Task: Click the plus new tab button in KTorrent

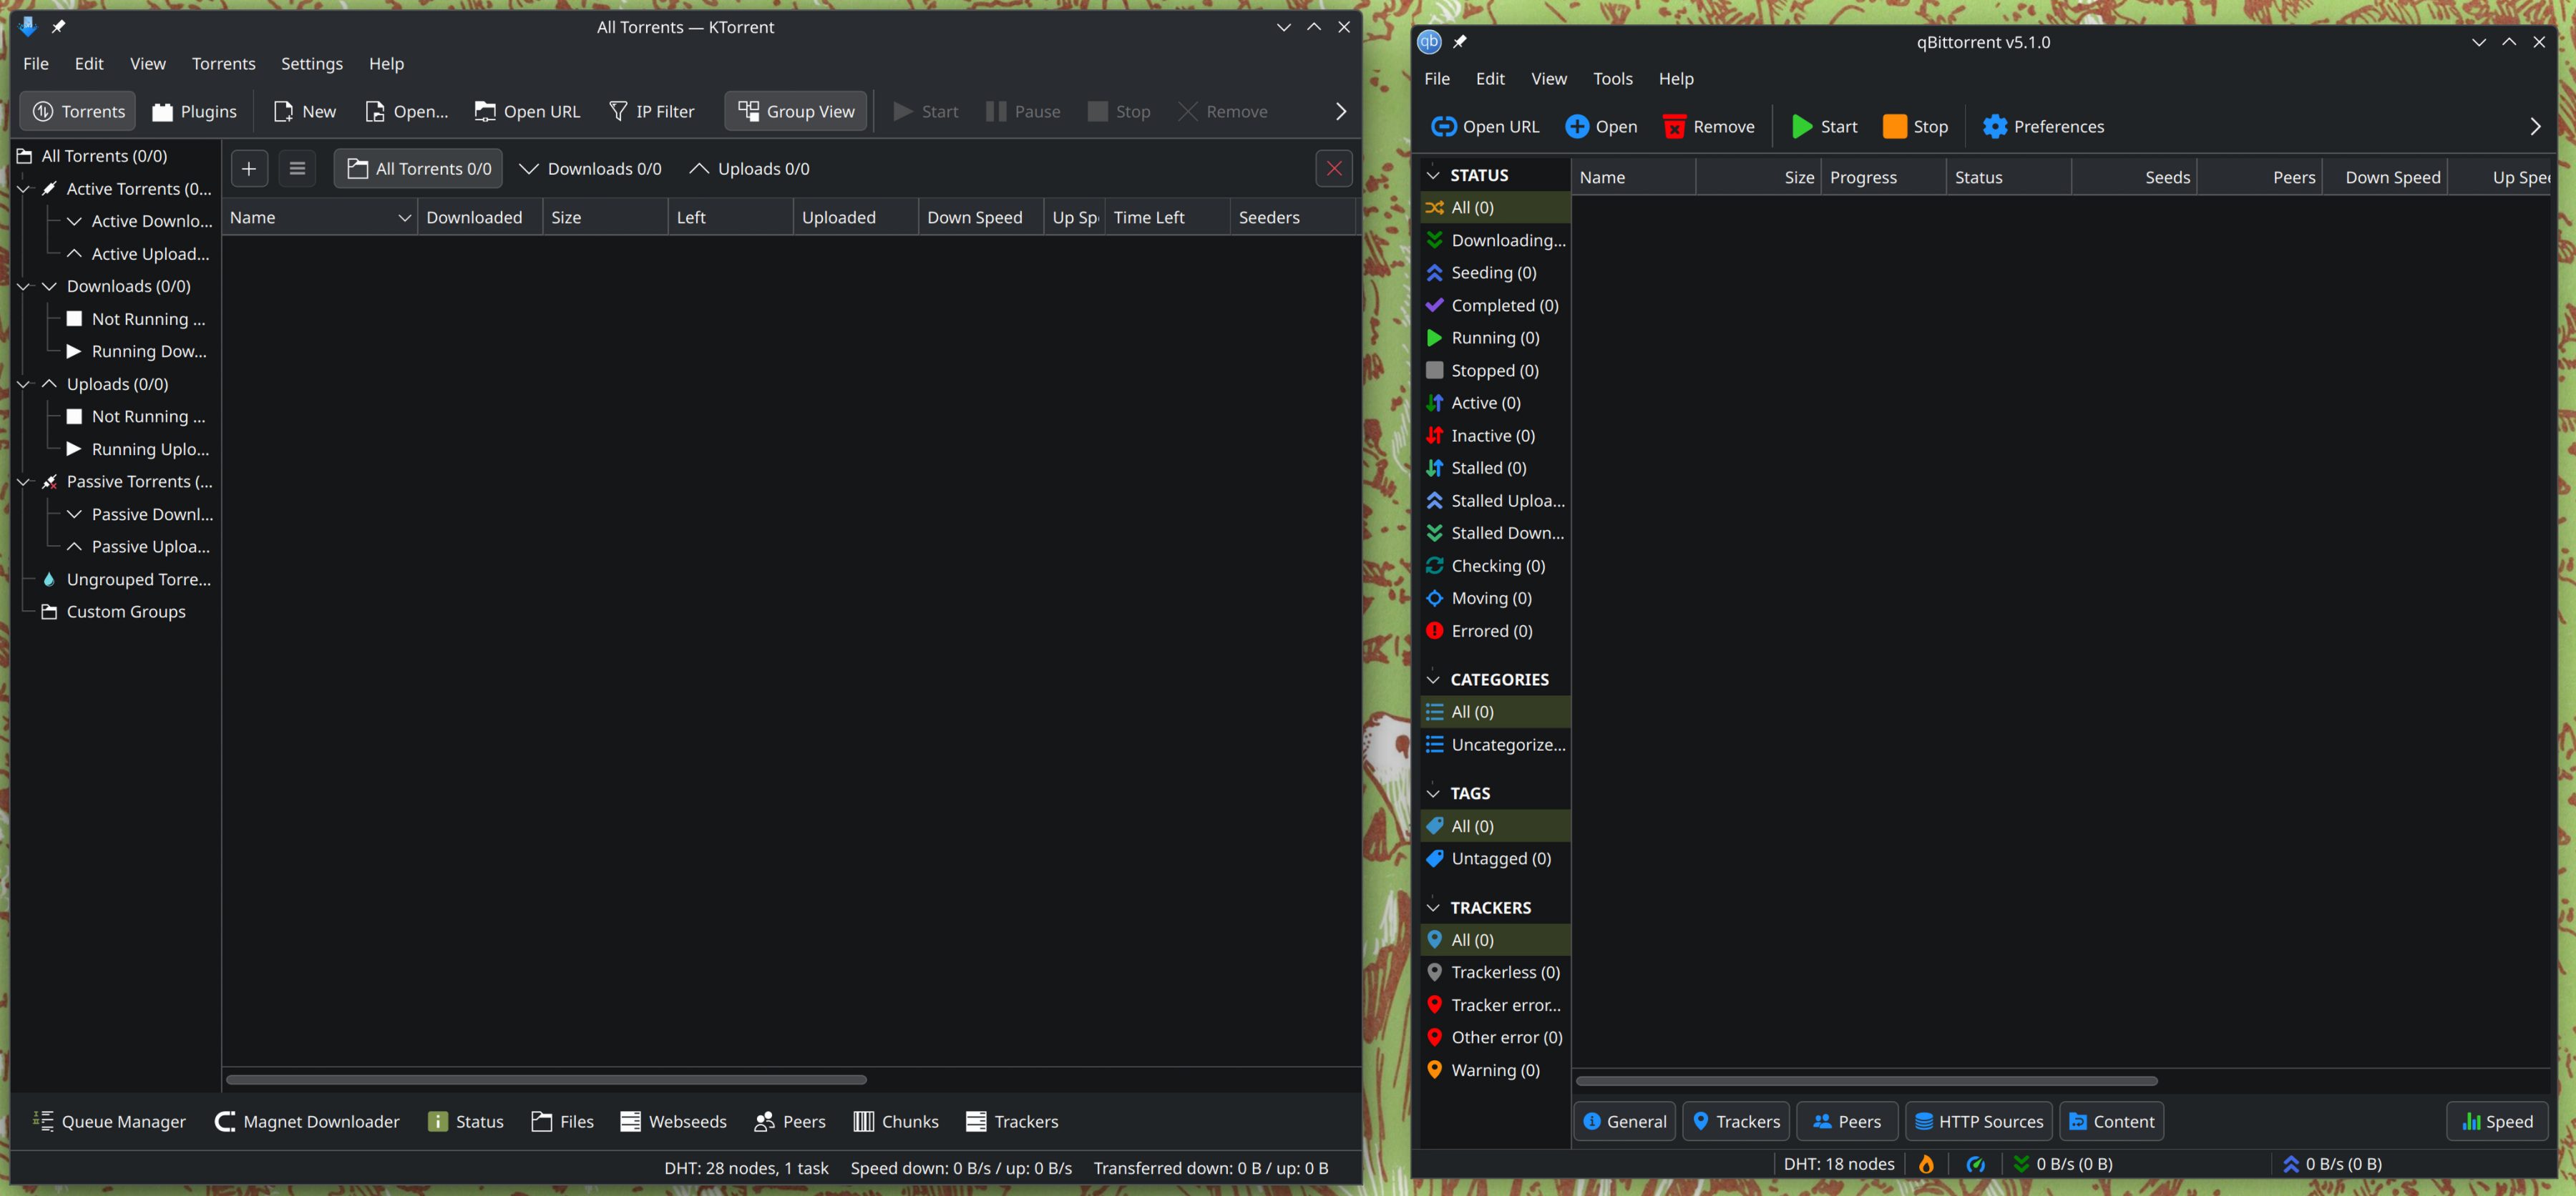Action: [x=249, y=168]
